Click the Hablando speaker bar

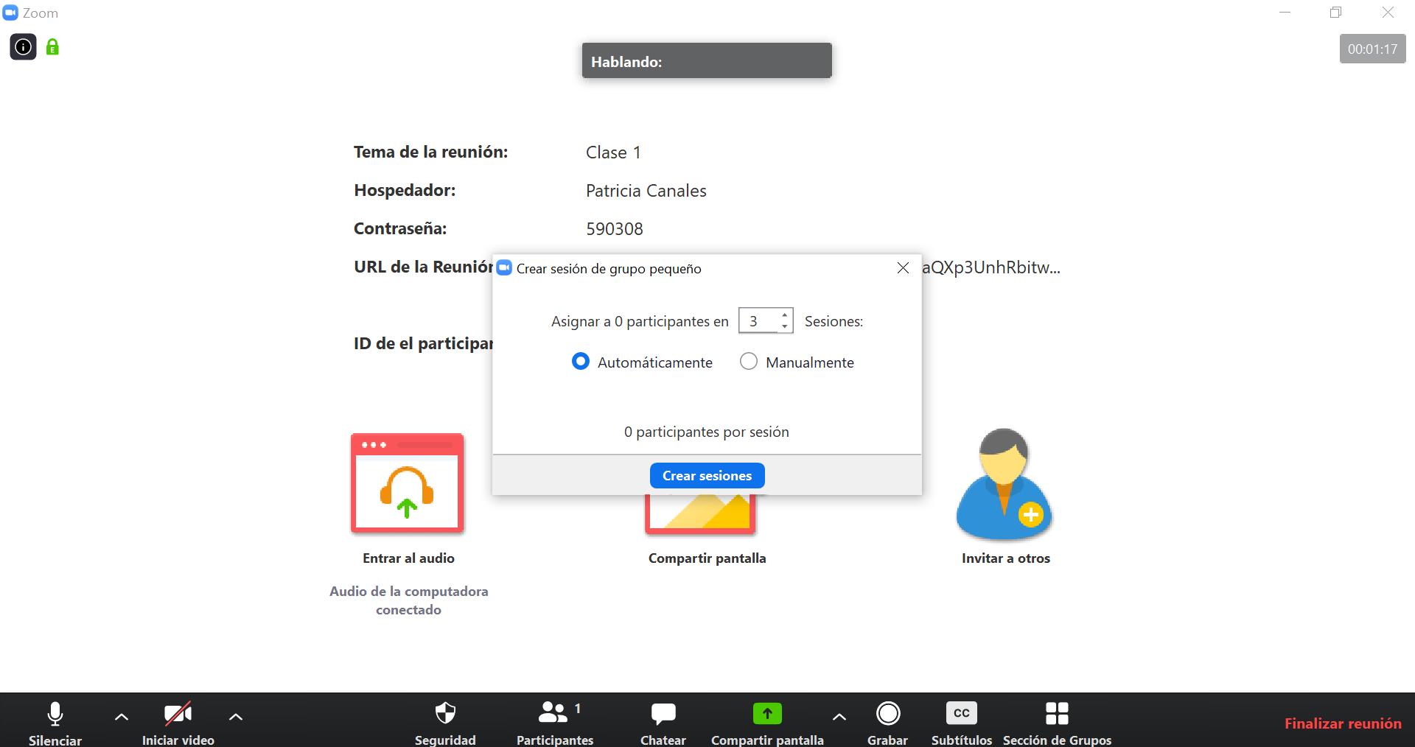point(707,60)
